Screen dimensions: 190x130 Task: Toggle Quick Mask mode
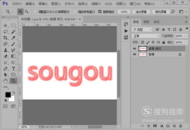coord(5,106)
